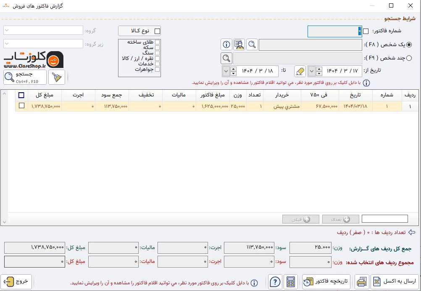Enable the شماره فاکتور checkbox
This screenshot has width=421, height=291.
[x=366, y=31]
